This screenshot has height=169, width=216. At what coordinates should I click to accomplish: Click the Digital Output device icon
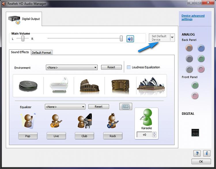14,19
